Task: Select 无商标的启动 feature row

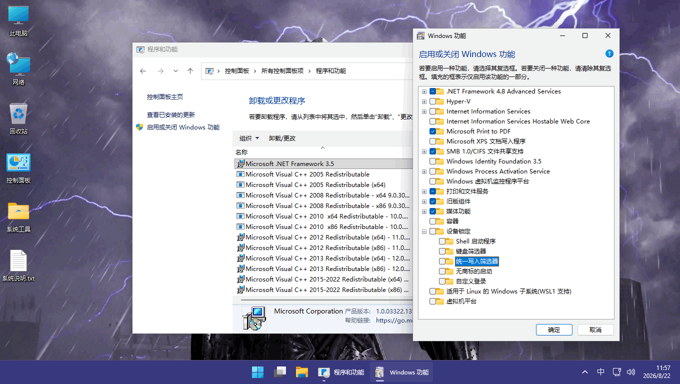Action: pos(474,271)
